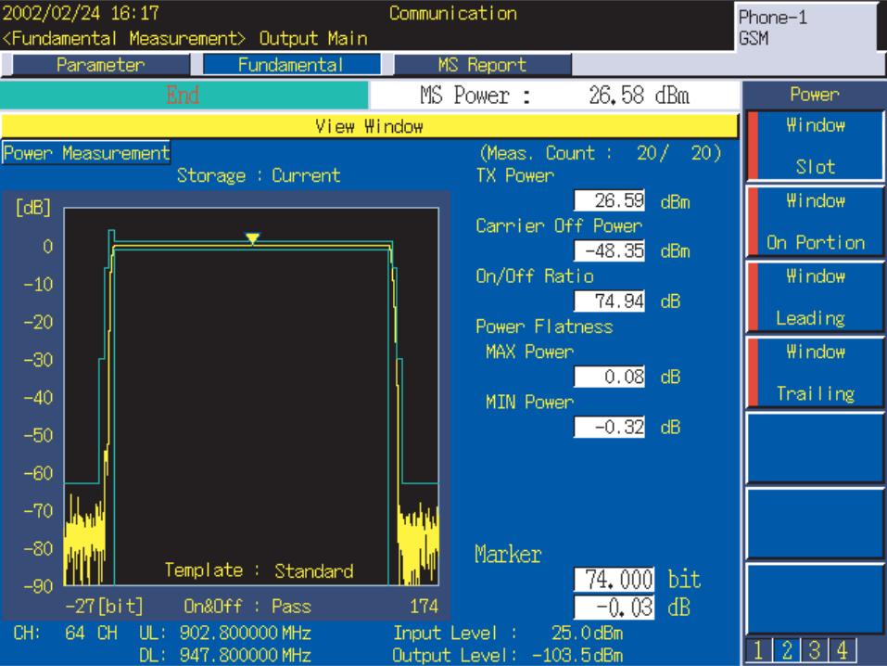Click the -27 [bit] axis start label
The width and height of the screenshot is (887, 666).
coord(104,607)
